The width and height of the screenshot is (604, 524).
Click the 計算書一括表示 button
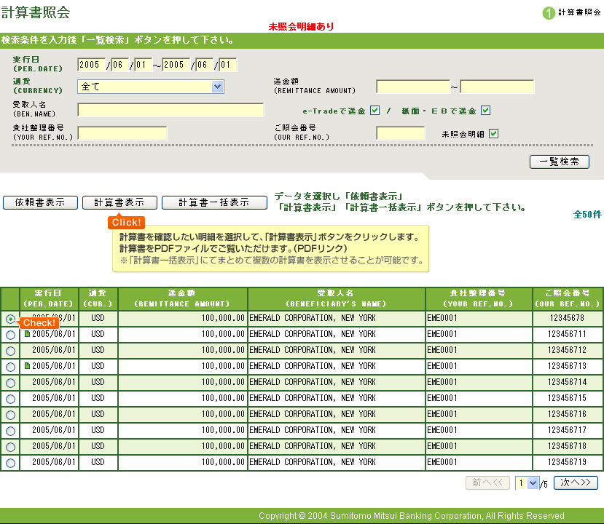(214, 203)
